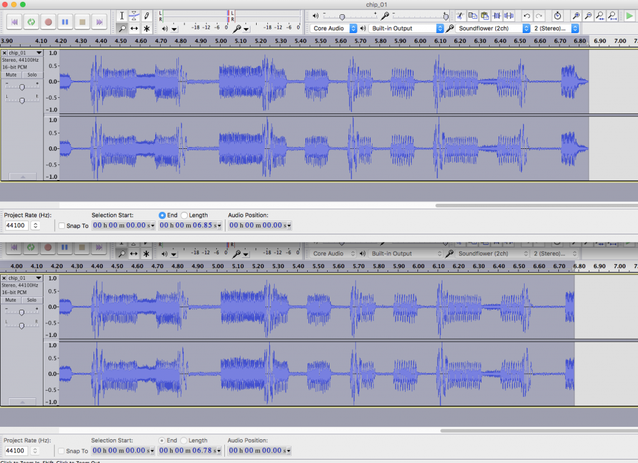The image size is (638, 463).
Task: Click Record button in lower window
Action: point(48,247)
